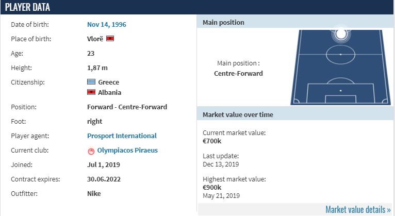Click the Olympiacos Piraeus club crest
395x216 pixels.
pos(91,151)
